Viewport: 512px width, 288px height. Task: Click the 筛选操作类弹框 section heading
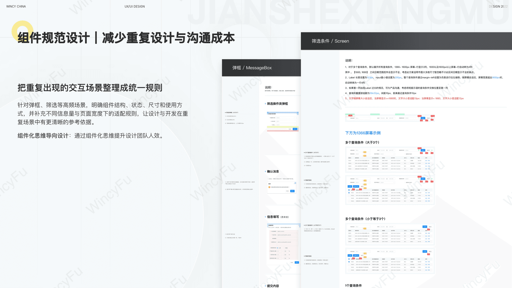pyautogui.click(x=277, y=104)
